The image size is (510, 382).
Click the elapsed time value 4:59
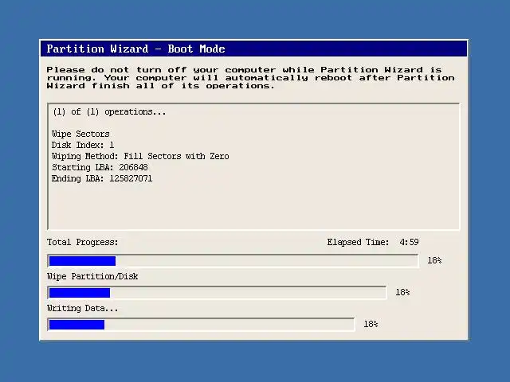tap(409, 242)
